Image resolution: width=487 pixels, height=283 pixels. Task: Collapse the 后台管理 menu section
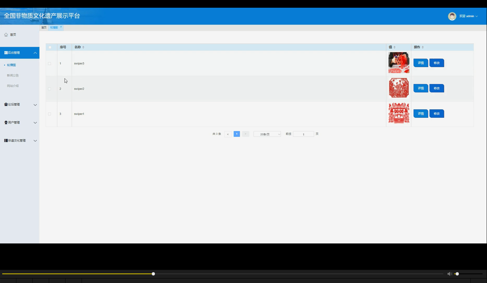pos(35,53)
